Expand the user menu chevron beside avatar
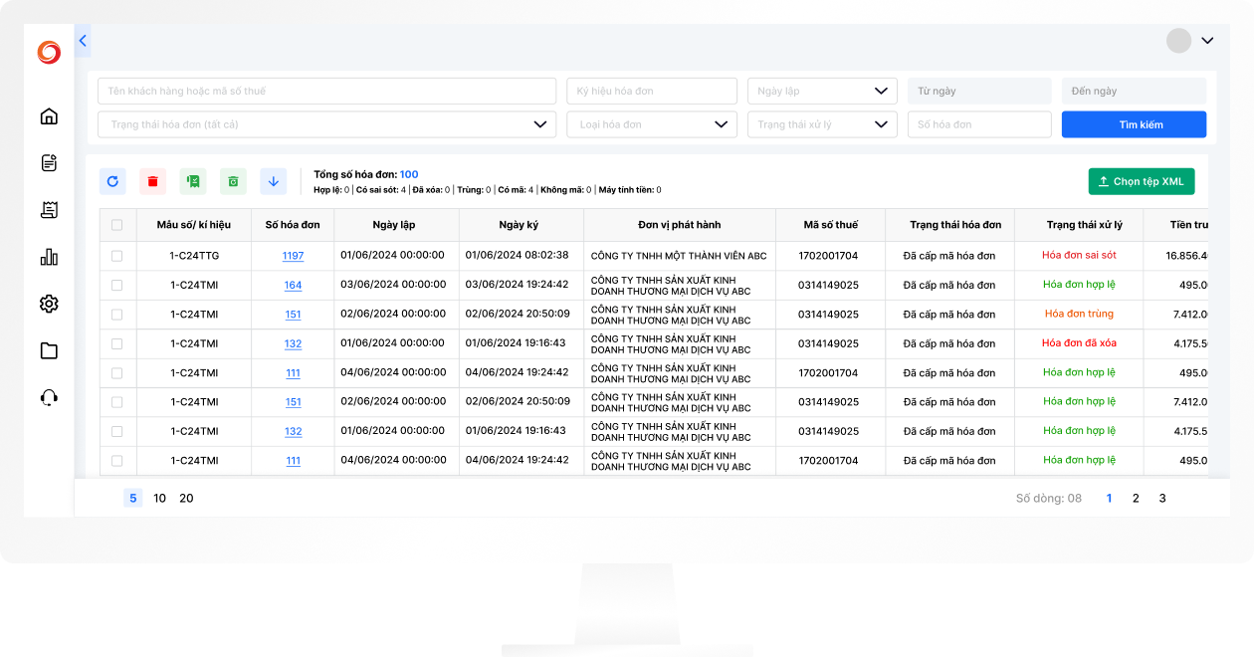Screen dimensions: 1254x657 coord(1207,41)
